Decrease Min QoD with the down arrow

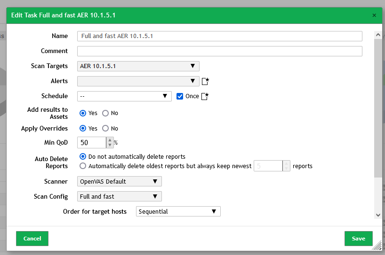coord(110,145)
